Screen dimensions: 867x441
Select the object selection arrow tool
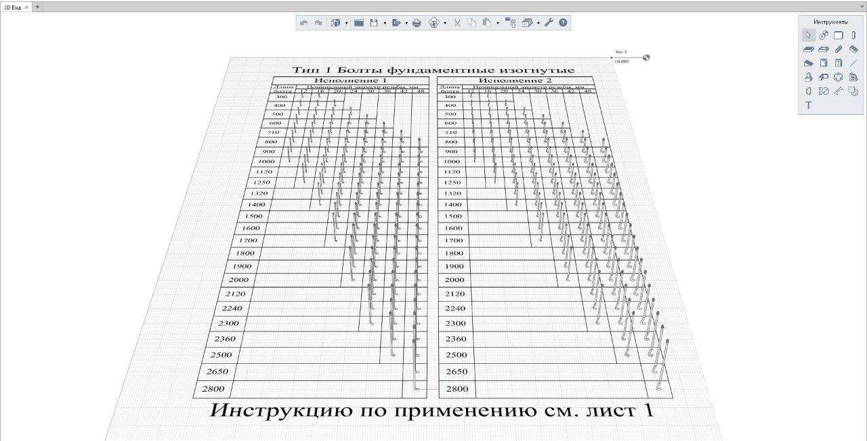click(808, 36)
